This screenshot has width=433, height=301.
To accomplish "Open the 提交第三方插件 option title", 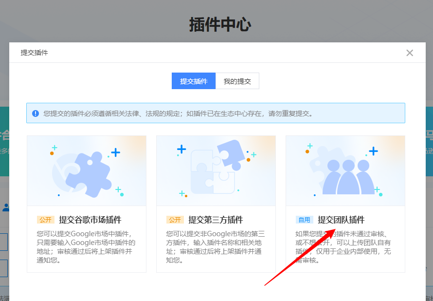I will [216, 220].
